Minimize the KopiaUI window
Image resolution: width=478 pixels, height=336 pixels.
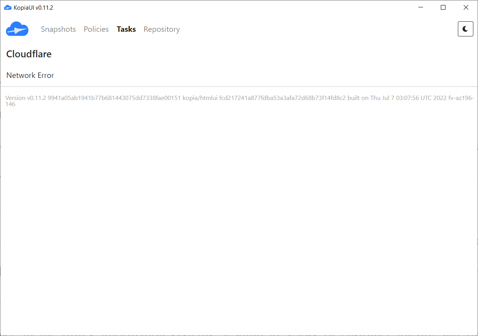(420, 7)
